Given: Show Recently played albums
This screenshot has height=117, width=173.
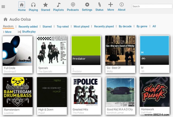Looking at the screenshot, I should tap(104, 27).
